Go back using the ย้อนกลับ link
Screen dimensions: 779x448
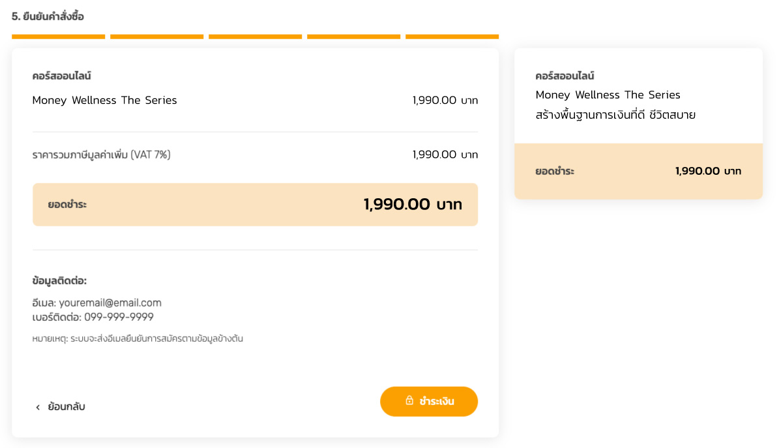(66, 407)
